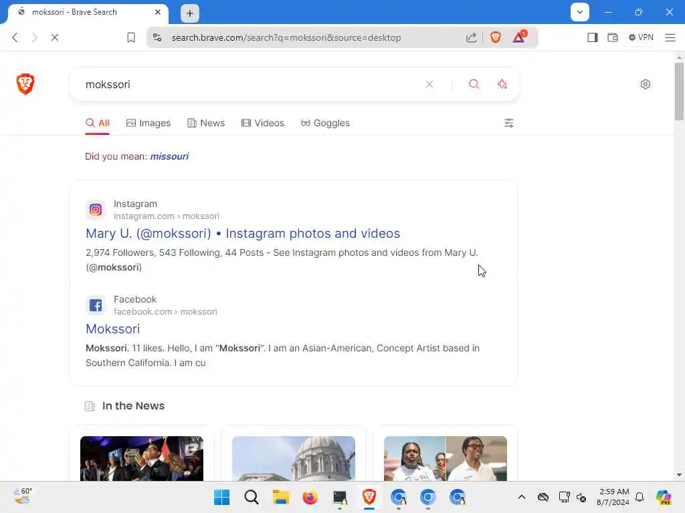
Task: Switch to the News tab
Action: pos(206,123)
